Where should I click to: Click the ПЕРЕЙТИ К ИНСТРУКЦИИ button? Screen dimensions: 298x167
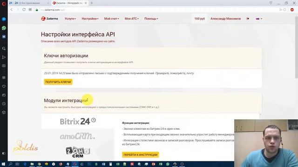tap(141, 154)
